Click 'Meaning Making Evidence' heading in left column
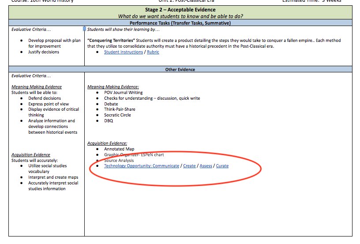 pos(37,86)
